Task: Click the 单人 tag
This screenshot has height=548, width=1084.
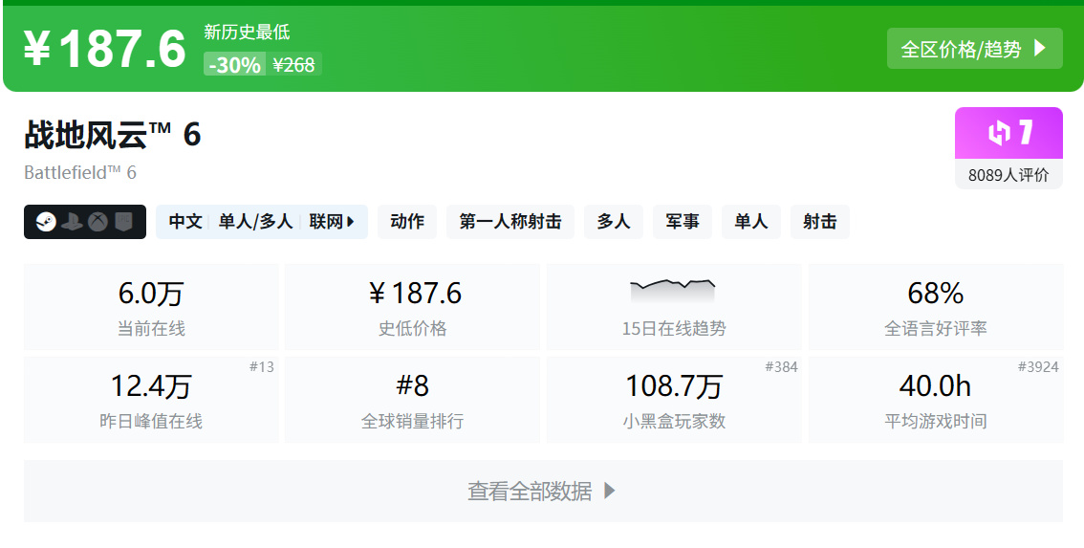Action: coord(750,222)
